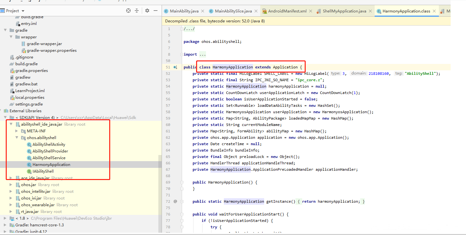Viewport: 466px width, 235px height.
Task: Close the MainAbilitySlice.java tab
Action: [x=256, y=11]
